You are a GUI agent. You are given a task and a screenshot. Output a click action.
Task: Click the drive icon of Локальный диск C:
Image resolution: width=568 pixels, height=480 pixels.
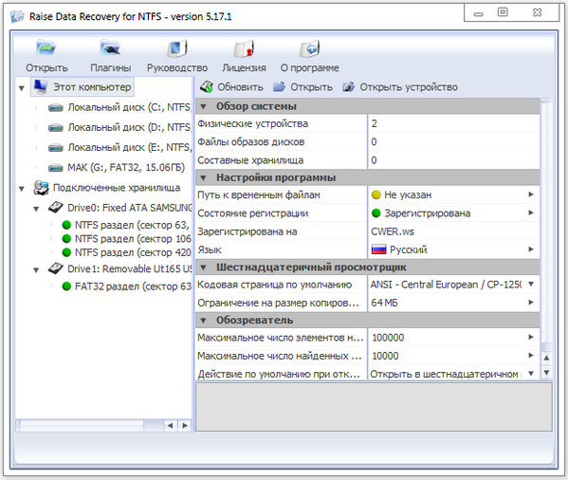pyautogui.click(x=55, y=108)
